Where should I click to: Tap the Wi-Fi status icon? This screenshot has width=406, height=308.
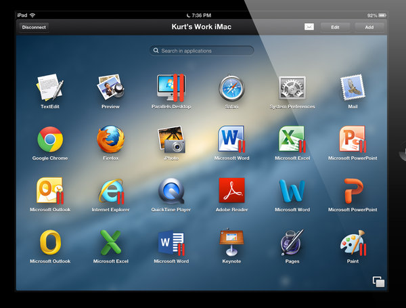pos(32,16)
